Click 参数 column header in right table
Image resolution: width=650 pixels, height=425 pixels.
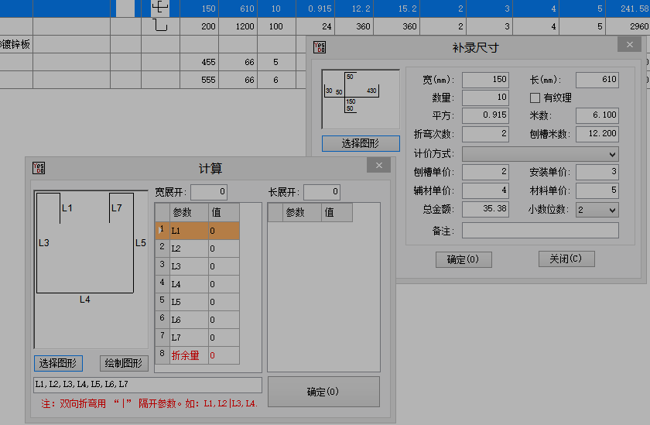click(303, 213)
